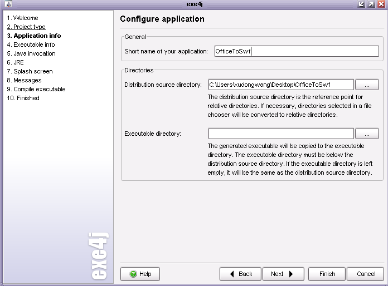388x286 pixels.
Task: Select the 5. Java invocation step
Action: pos(31,53)
